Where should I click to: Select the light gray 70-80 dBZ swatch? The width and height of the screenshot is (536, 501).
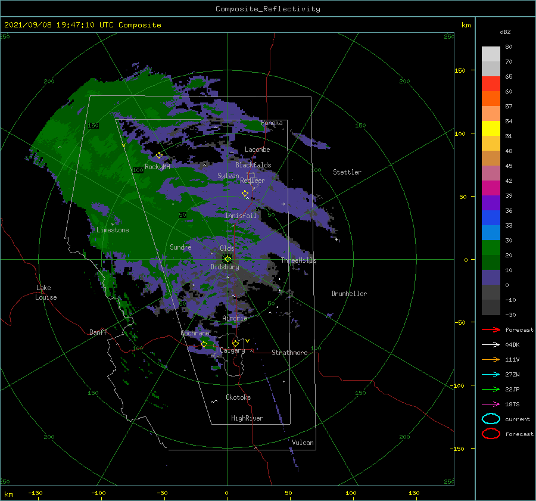(x=491, y=54)
